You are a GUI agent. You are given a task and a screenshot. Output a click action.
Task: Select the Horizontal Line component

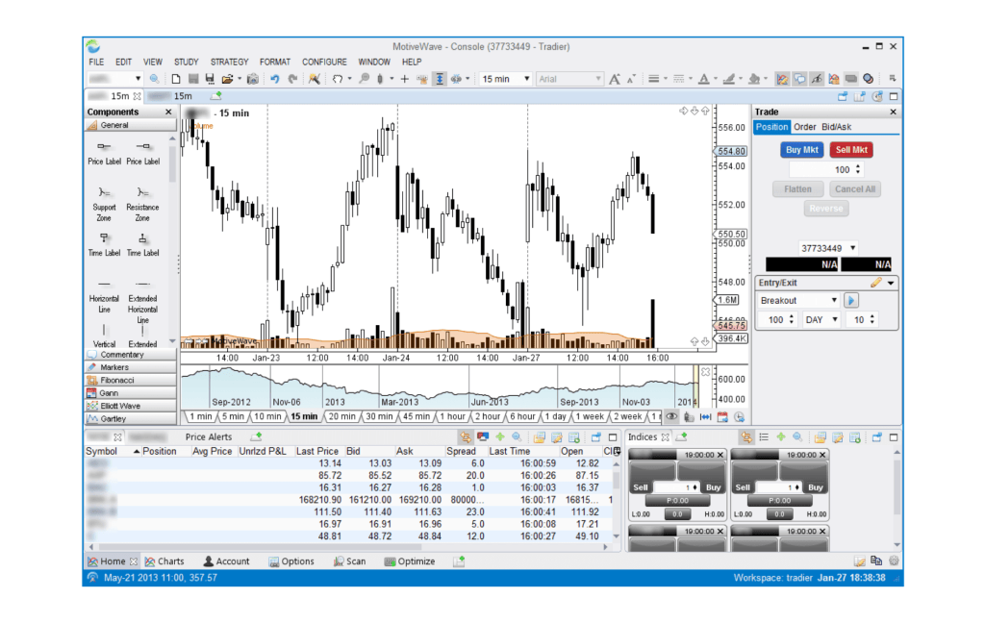104,298
